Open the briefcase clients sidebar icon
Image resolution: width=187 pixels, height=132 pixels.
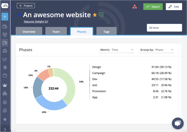[x=5, y=51]
